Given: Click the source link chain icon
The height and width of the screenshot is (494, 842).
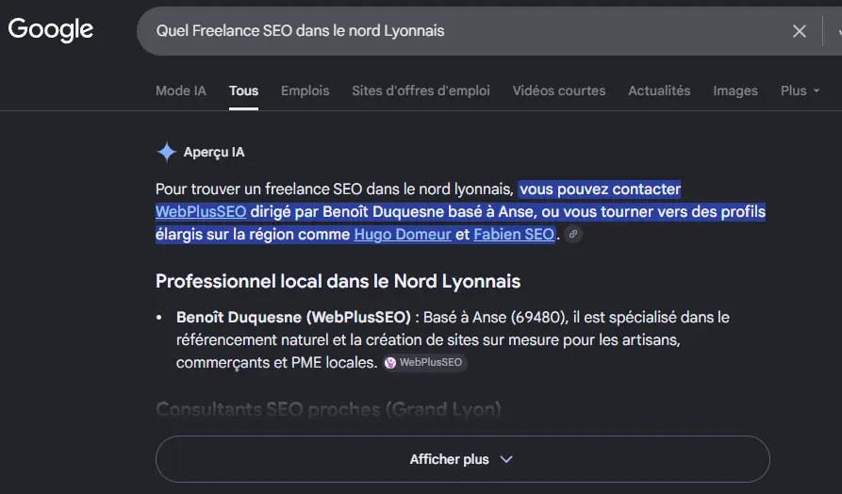Looking at the screenshot, I should [573, 234].
